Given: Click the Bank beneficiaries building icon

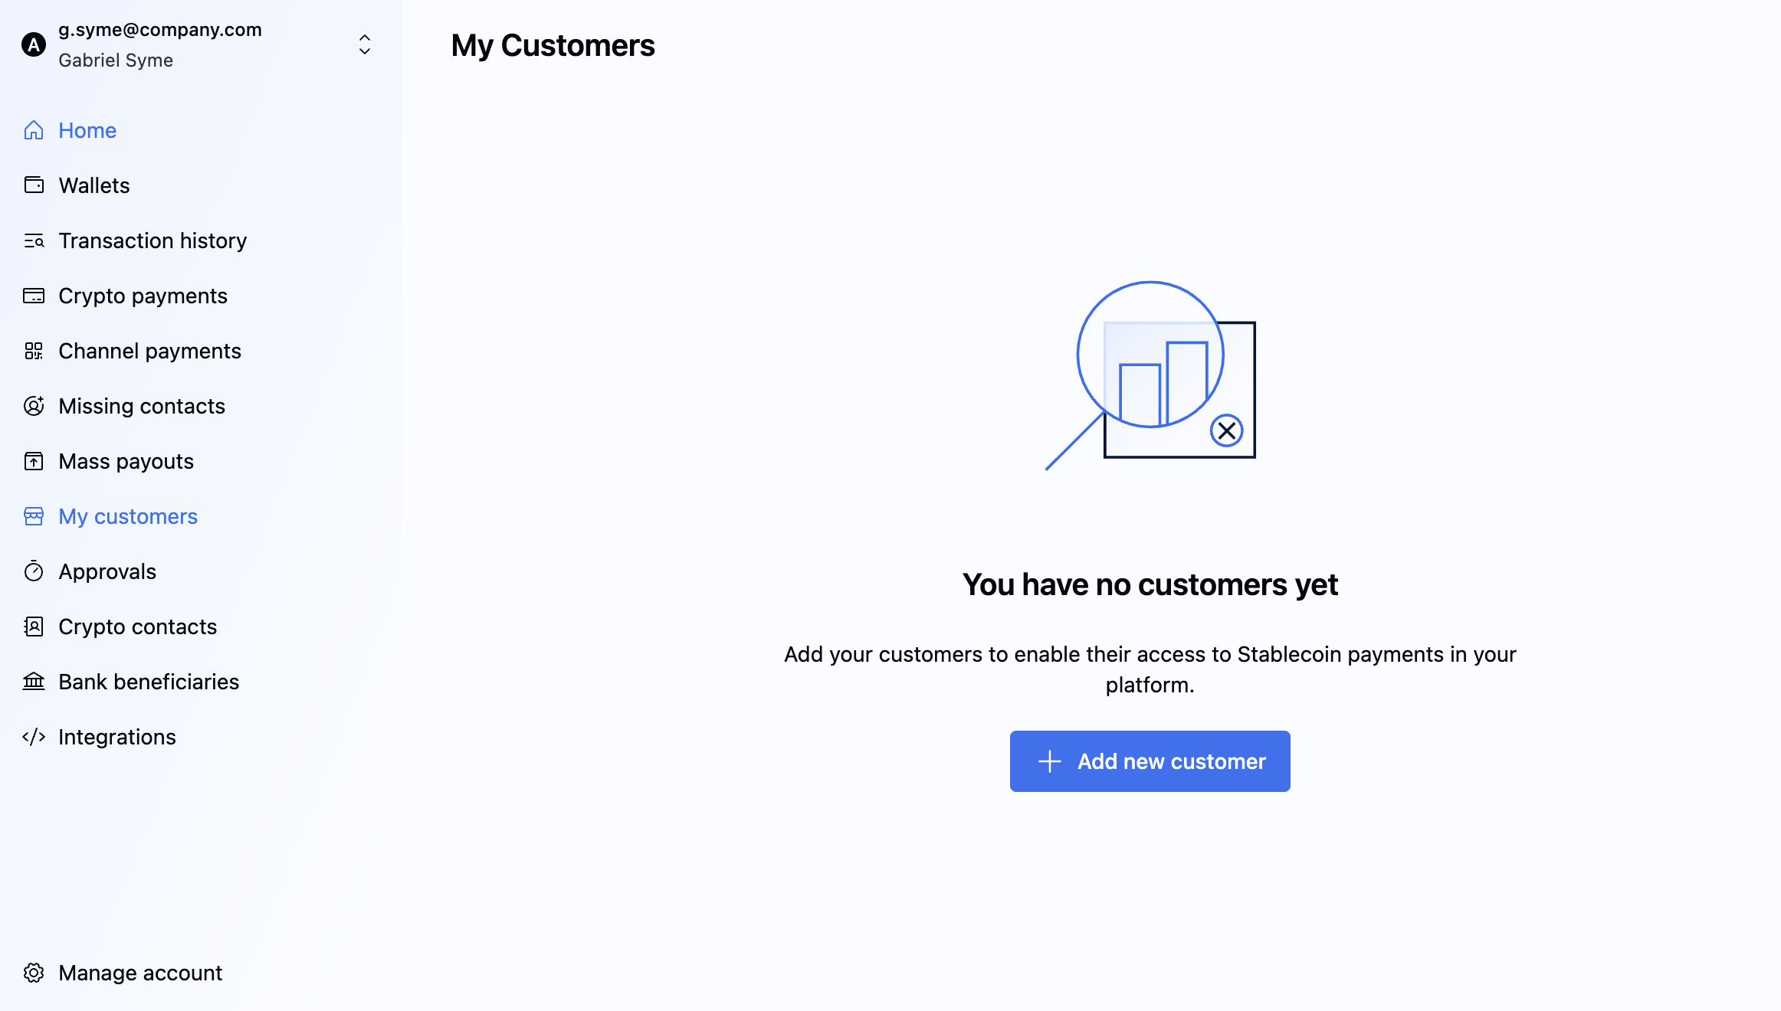Looking at the screenshot, I should 34,682.
